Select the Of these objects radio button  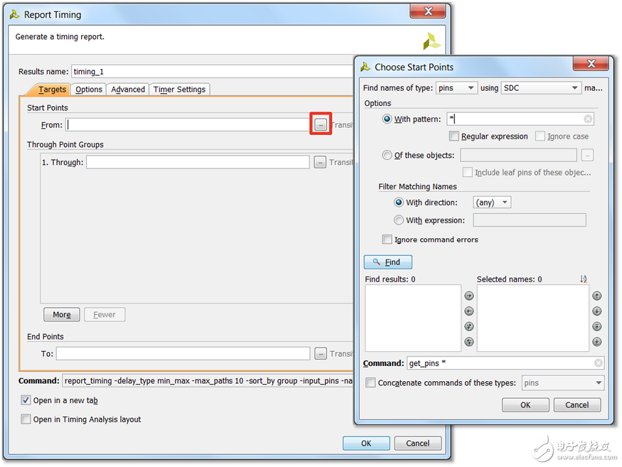pos(387,155)
